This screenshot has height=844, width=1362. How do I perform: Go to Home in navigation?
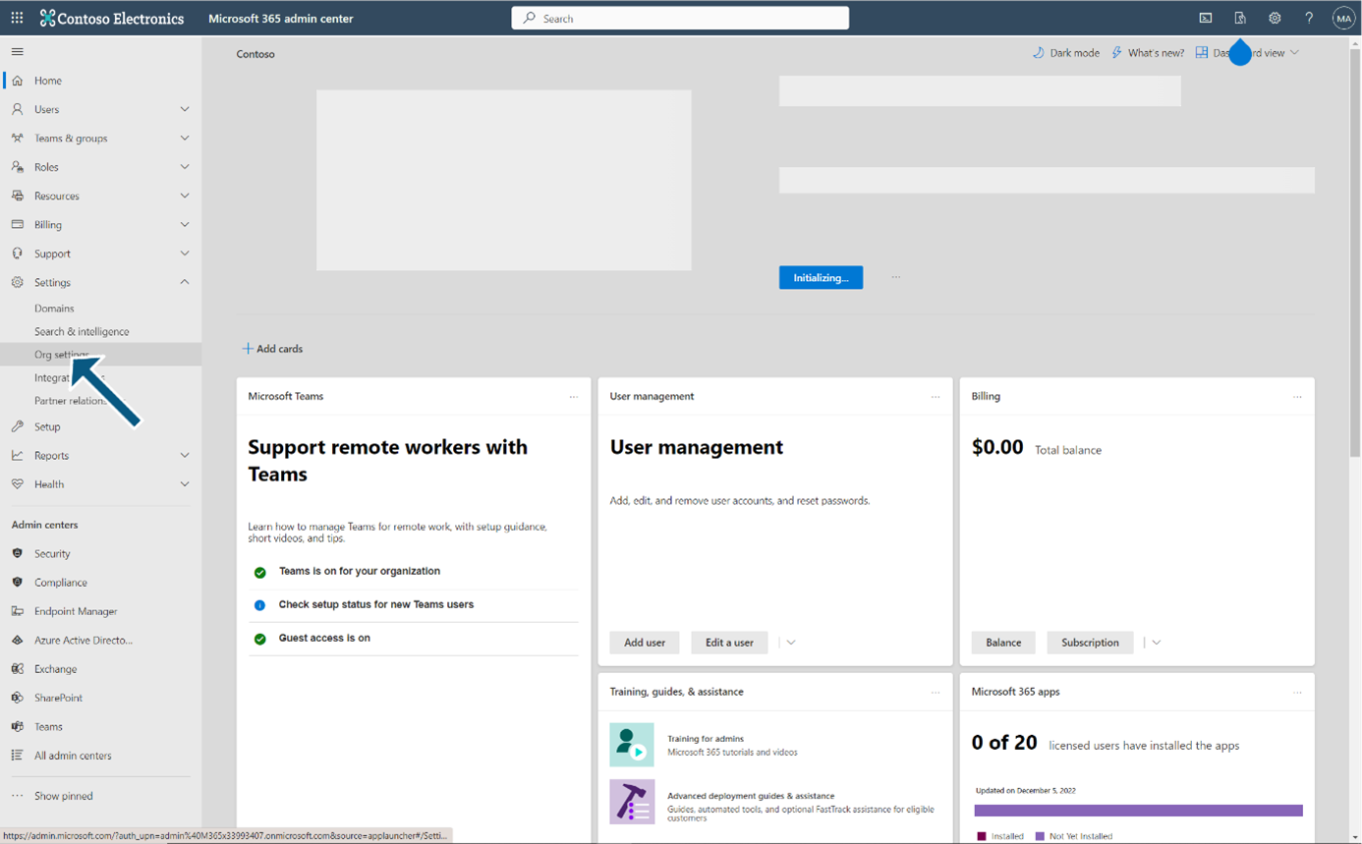click(x=48, y=81)
